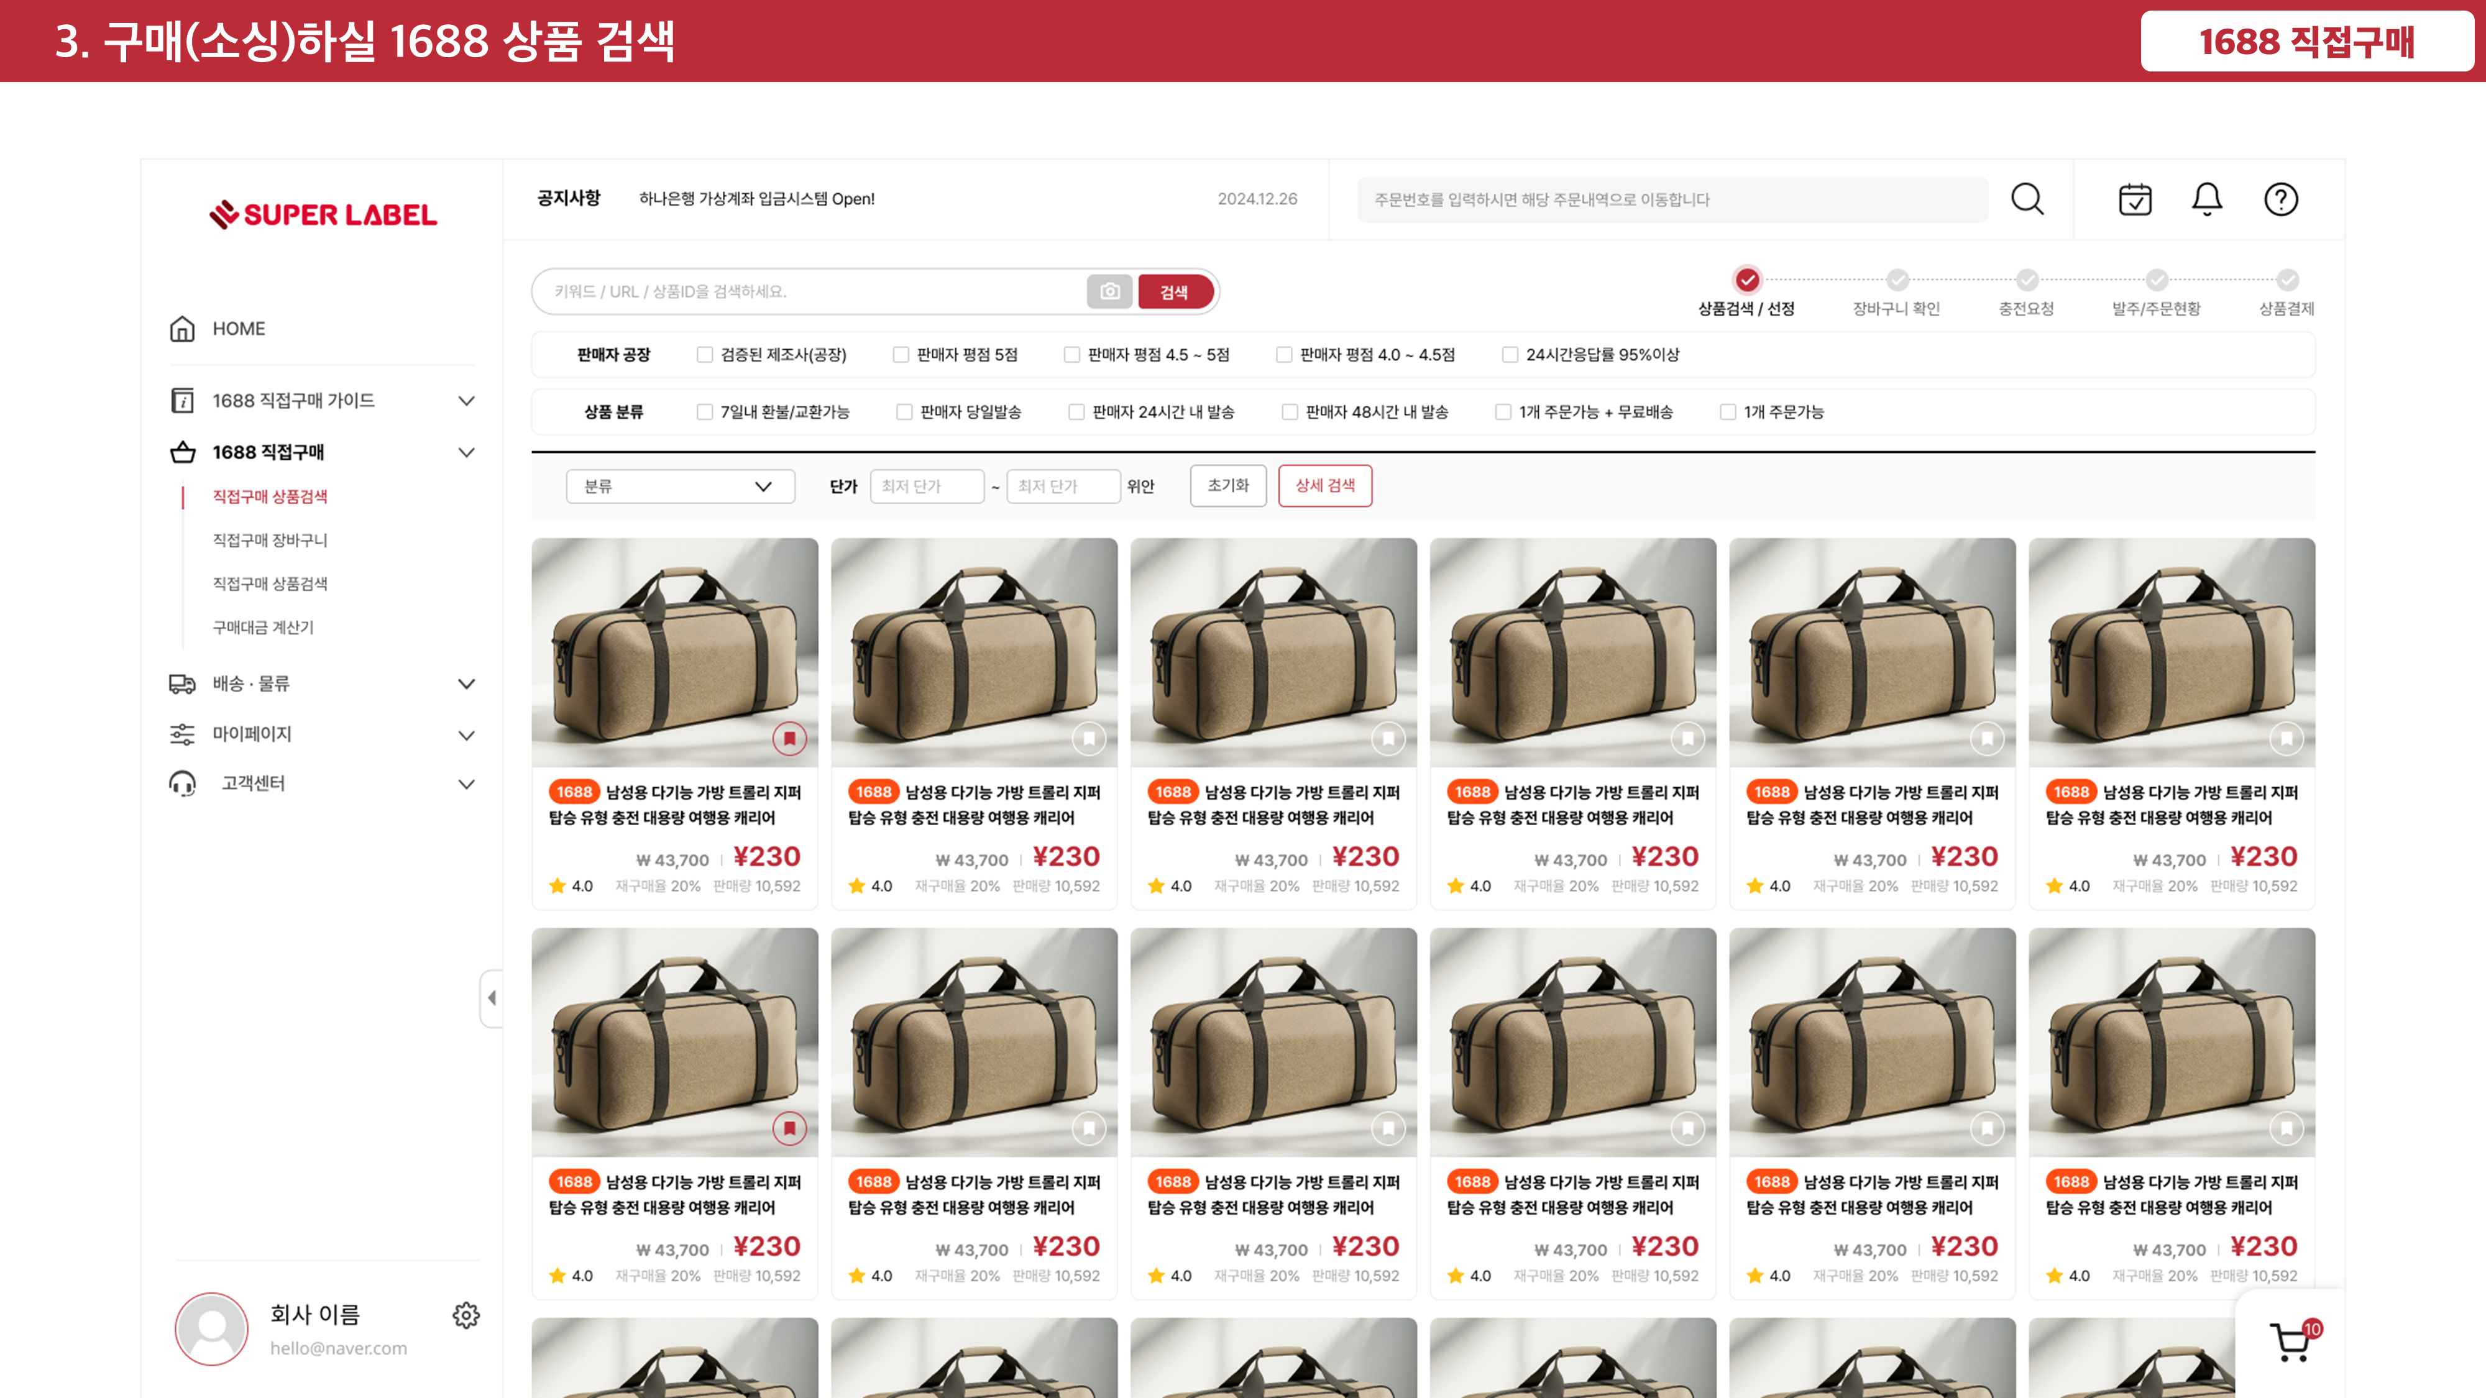
Task: Click the 배송·물류 truck icon
Action: coord(182,684)
